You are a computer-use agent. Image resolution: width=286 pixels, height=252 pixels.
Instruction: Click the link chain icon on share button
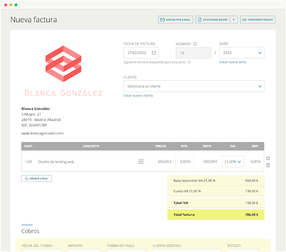[x=244, y=20]
